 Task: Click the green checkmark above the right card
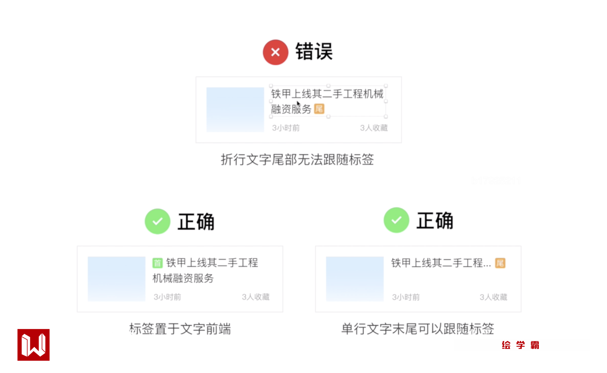click(x=397, y=220)
